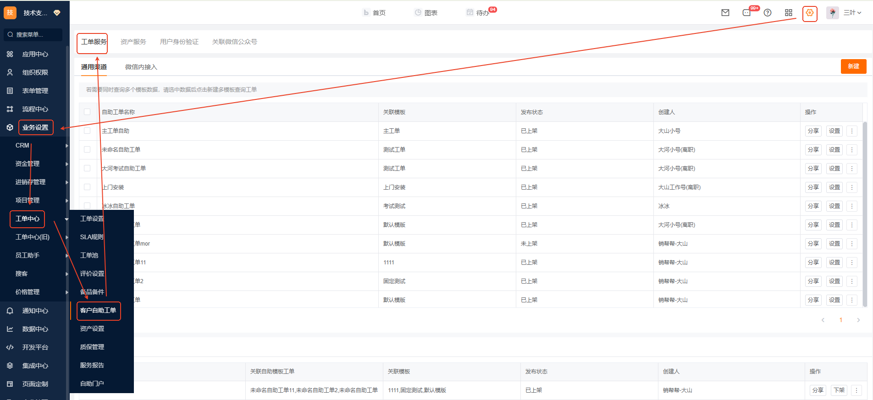The image size is (873, 400).
Task: Expand the CRM submenu arrow
Action: point(67,146)
